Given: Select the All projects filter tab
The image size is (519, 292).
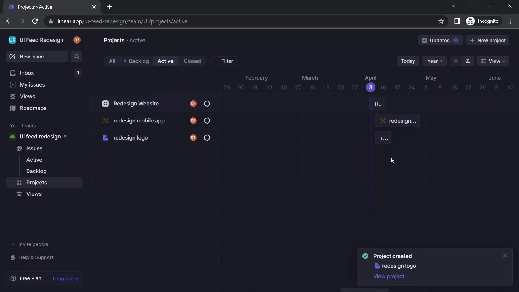Looking at the screenshot, I should tap(112, 61).
